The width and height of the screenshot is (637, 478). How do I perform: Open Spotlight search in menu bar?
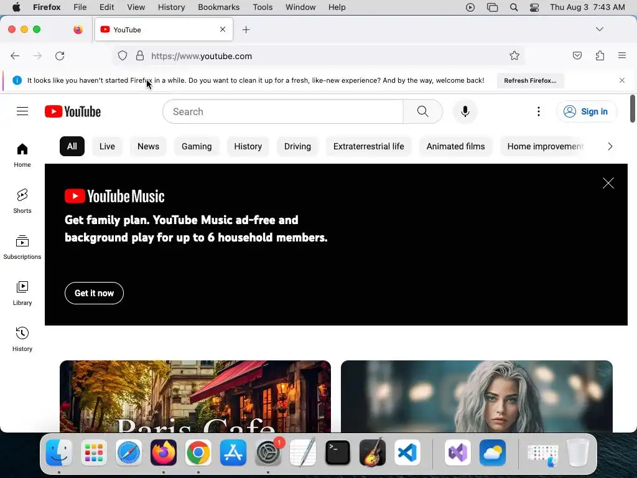coord(513,7)
